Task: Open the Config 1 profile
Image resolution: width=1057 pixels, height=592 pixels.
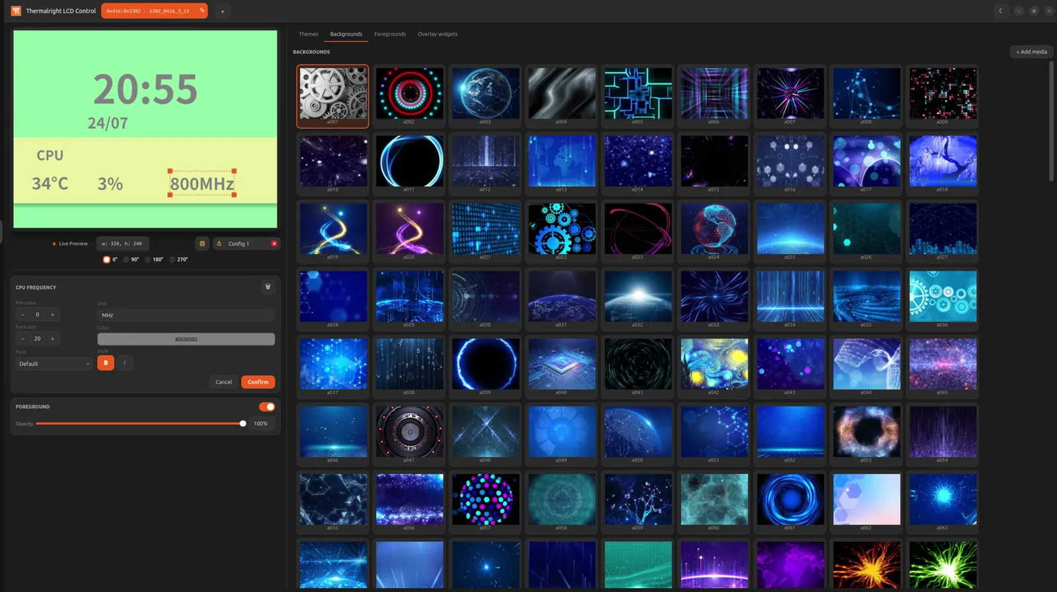Action: coord(238,244)
